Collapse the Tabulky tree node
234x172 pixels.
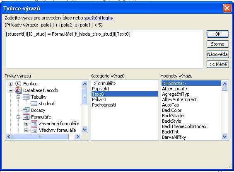(x=18, y=97)
